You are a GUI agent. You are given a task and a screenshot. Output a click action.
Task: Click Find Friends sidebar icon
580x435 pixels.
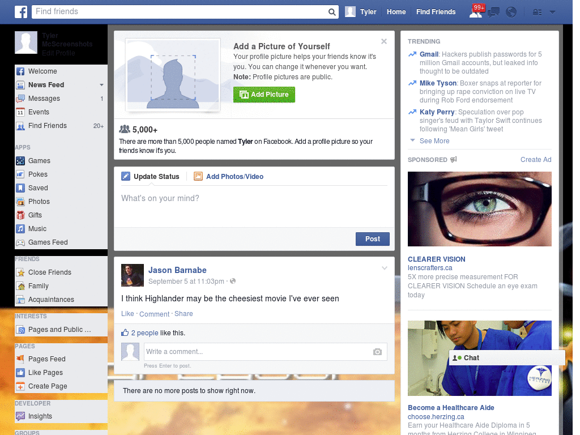pyautogui.click(x=20, y=126)
